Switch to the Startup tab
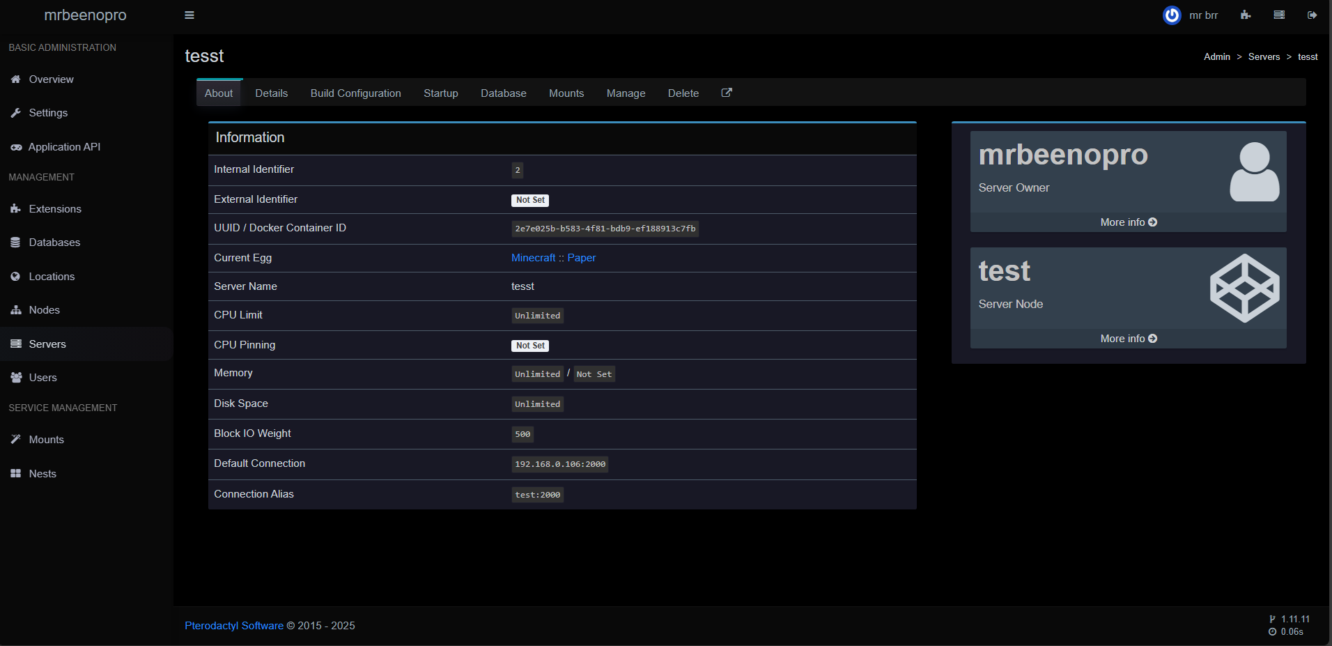The image size is (1332, 646). tap(440, 93)
